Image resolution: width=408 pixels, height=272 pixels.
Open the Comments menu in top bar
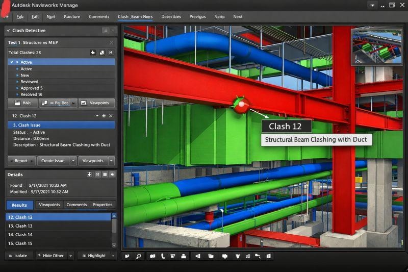(x=99, y=16)
